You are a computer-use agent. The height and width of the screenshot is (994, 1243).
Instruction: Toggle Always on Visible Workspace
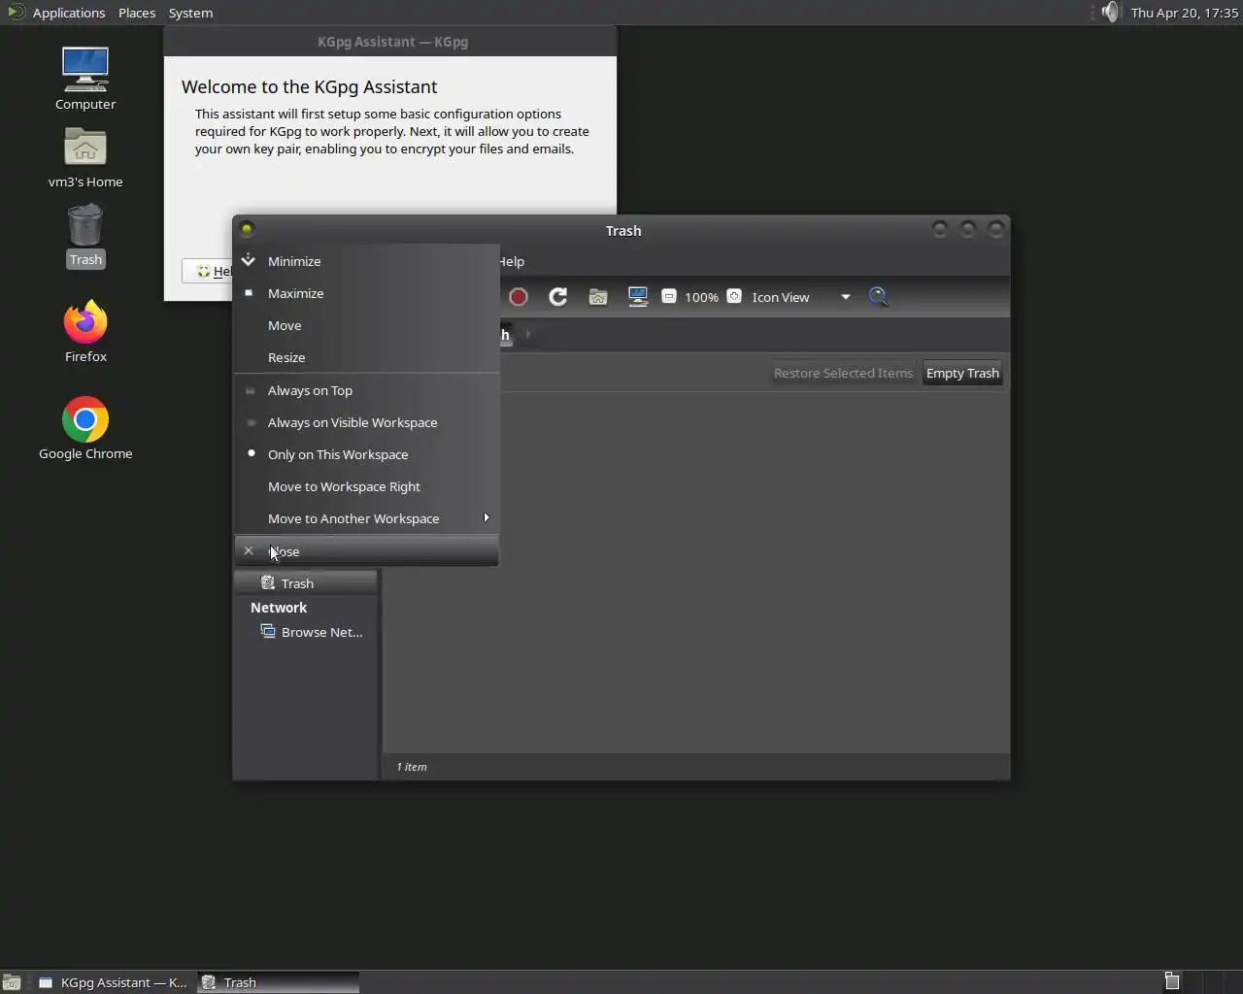tap(367, 422)
